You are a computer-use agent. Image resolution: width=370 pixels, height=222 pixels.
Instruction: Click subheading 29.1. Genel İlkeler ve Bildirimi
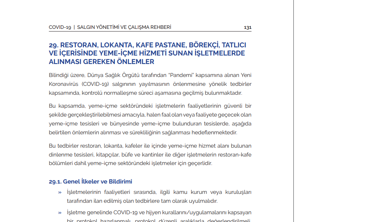[x=90, y=182]
